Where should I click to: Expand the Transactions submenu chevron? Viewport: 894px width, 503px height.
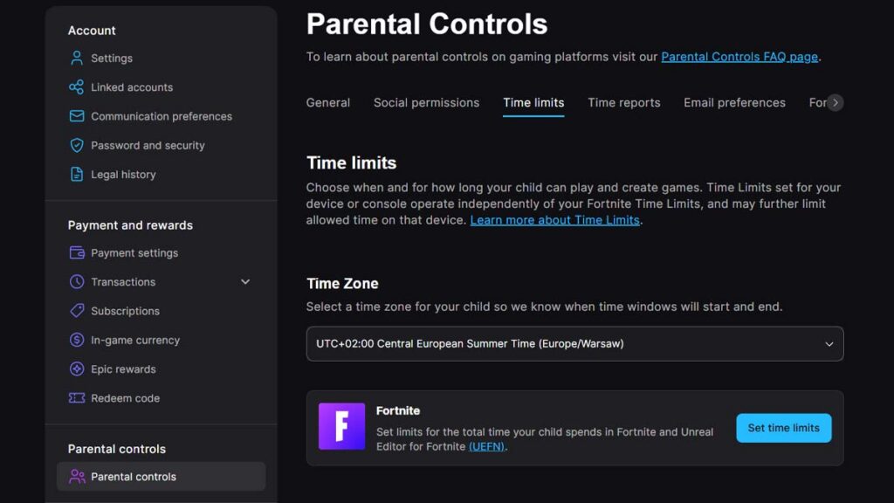(x=245, y=282)
